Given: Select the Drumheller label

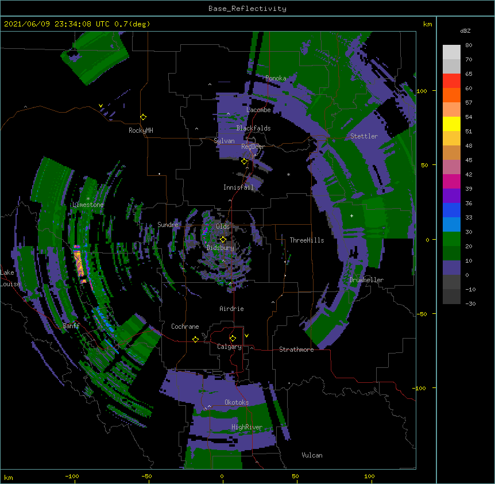Looking at the screenshot, I should [x=366, y=280].
